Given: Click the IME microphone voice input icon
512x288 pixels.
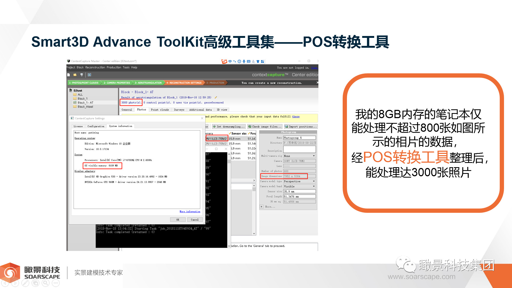Looking at the screenshot, I should (x=244, y=61).
